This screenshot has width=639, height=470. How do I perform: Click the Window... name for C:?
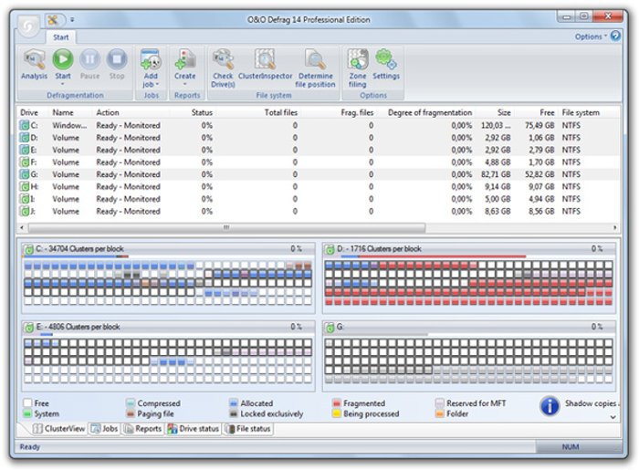tap(69, 125)
